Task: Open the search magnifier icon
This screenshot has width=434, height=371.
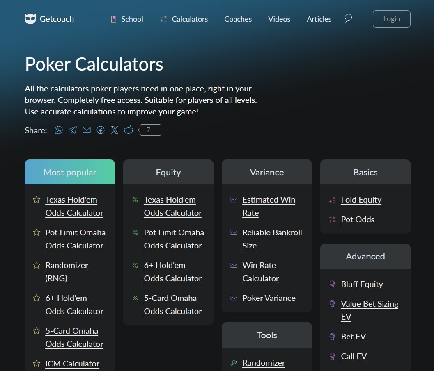Action: pyautogui.click(x=348, y=19)
